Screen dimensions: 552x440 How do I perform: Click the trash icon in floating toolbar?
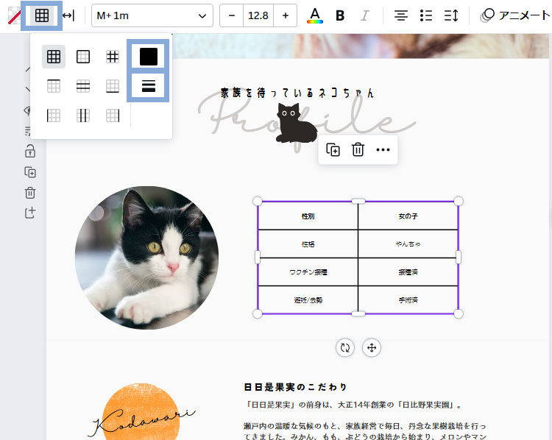[x=358, y=149]
